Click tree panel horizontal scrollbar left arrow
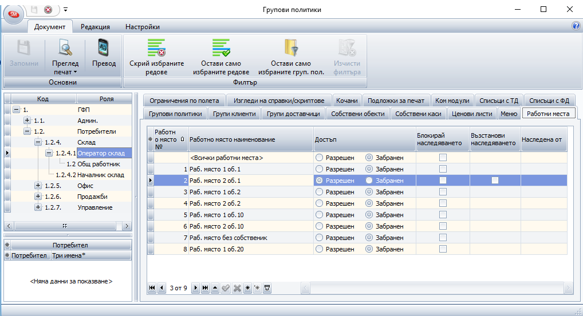583x316 pixels. click(9, 226)
